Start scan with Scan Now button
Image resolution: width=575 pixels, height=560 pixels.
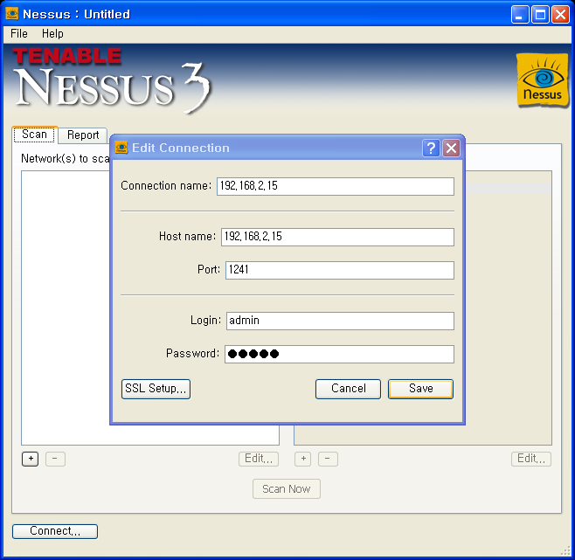287,489
